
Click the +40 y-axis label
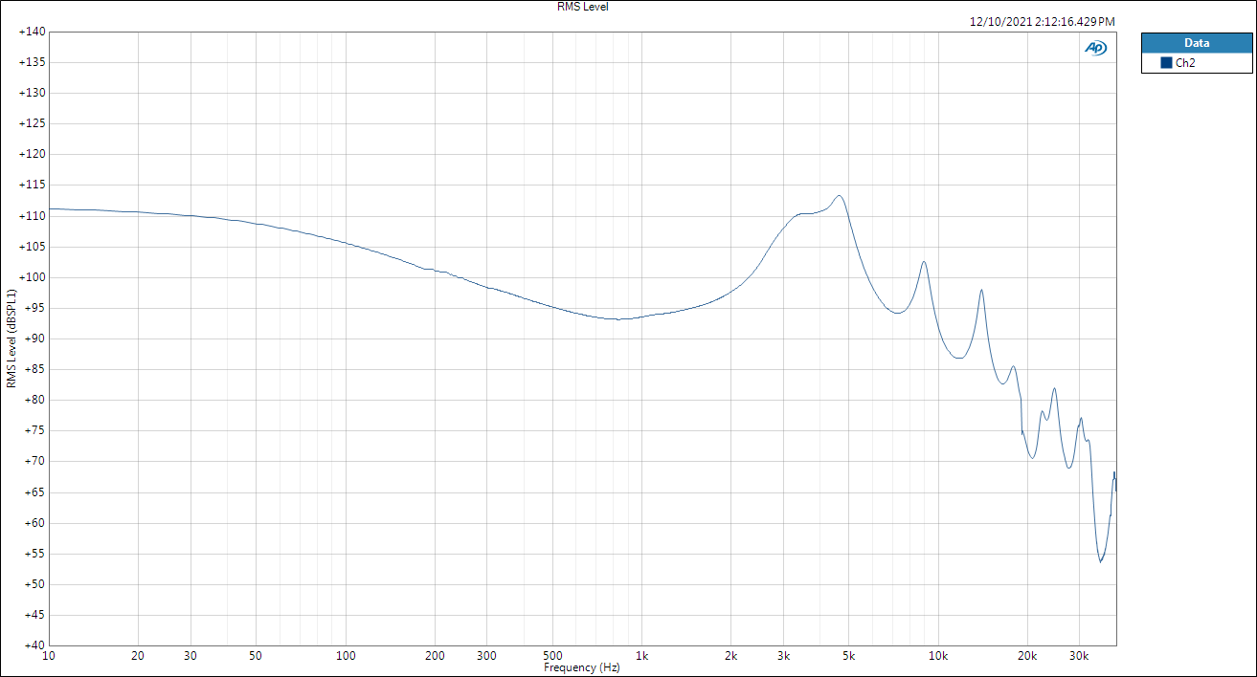pyautogui.click(x=32, y=645)
